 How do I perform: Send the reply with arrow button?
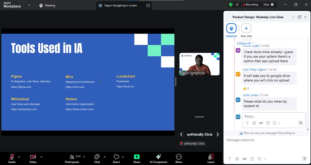(301, 123)
